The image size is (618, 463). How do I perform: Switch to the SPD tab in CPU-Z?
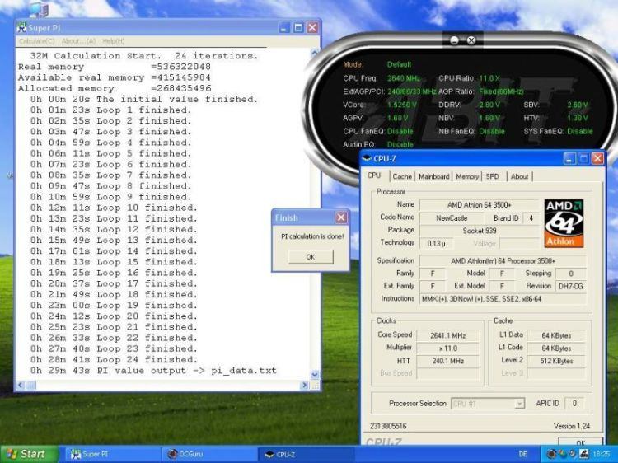[492, 176]
